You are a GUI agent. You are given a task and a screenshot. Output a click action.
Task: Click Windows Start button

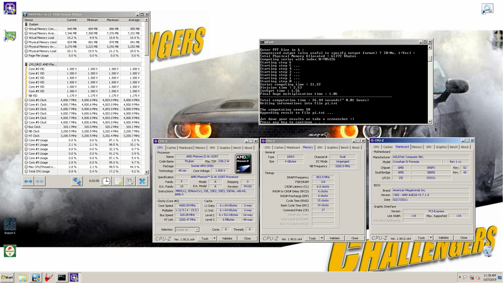(7, 277)
